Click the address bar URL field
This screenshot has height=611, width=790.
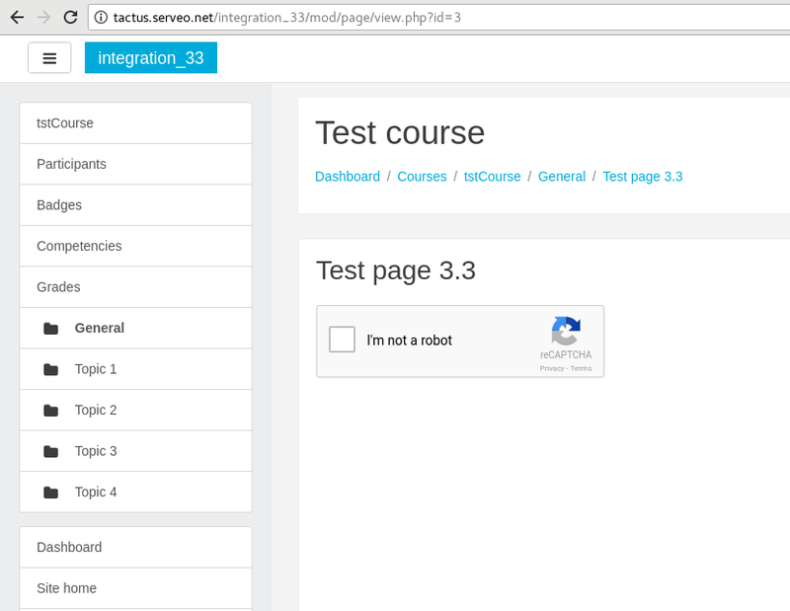pyautogui.click(x=438, y=18)
